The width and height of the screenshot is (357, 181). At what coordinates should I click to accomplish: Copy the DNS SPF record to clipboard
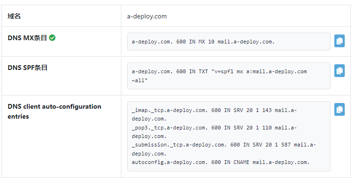click(x=339, y=71)
